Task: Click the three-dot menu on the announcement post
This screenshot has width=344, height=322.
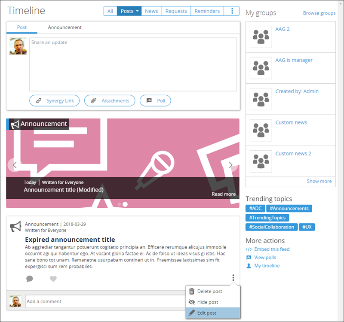Action: coord(233,278)
